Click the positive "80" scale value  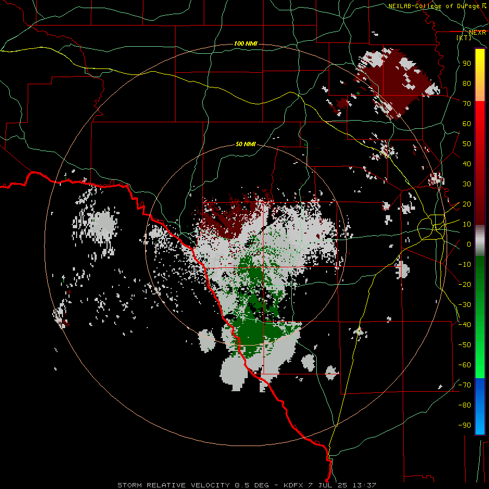point(467,84)
